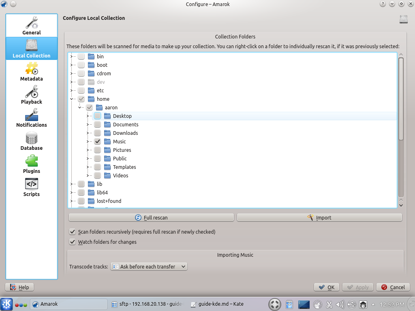Viewport: 415px width, 311px height.
Task: Click the OK button
Action: tap(327, 287)
